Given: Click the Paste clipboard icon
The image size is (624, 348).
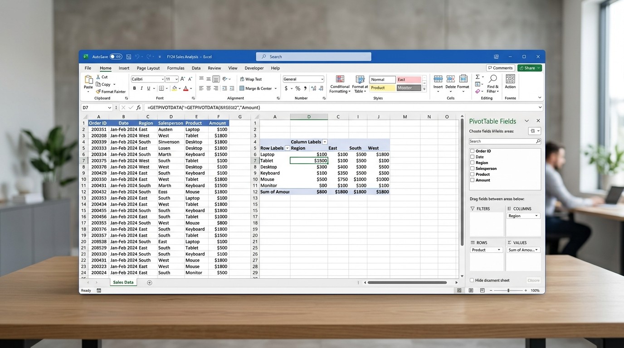Looking at the screenshot, I should [x=88, y=80].
